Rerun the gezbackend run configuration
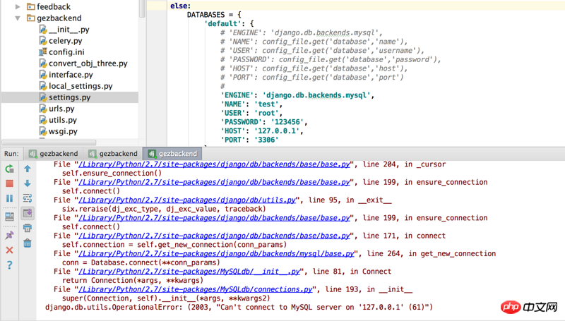 (9, 169)
